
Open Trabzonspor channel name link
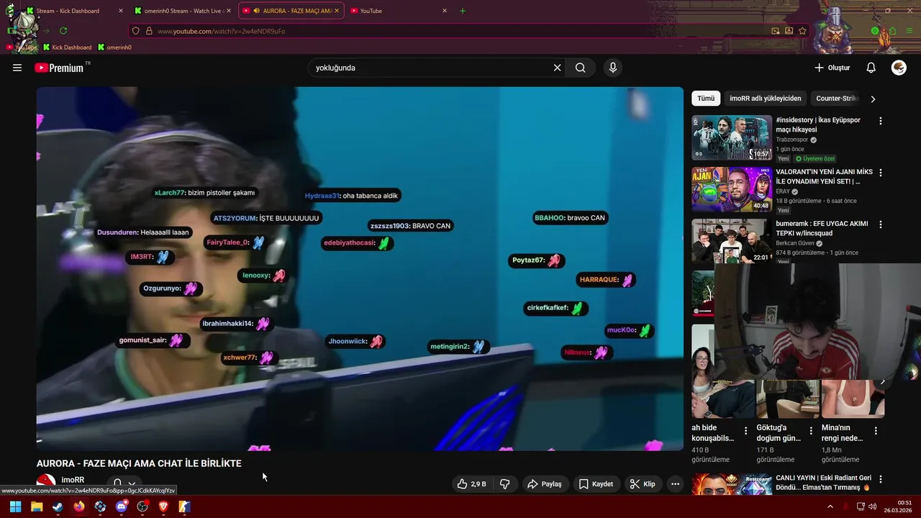(792, 140)
